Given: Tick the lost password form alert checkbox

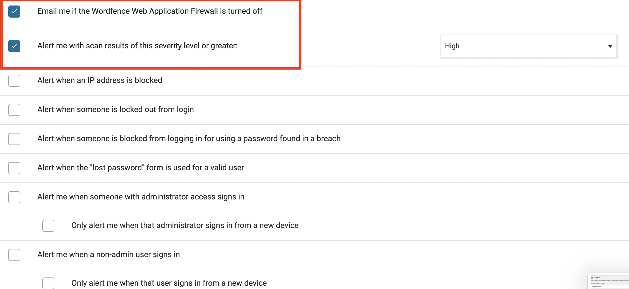Looking at the screenshot, I should 14,168.
